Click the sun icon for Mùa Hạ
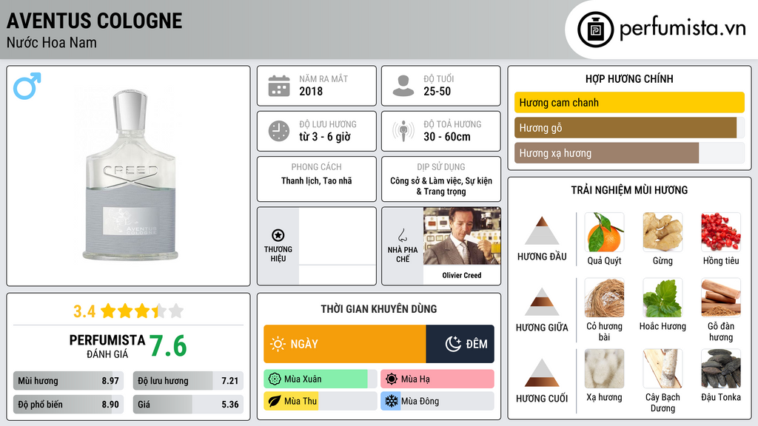This screenshot has width=758, height=426. coord(392,379)
